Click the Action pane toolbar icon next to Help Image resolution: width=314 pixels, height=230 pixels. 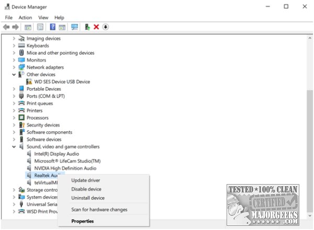62,27
